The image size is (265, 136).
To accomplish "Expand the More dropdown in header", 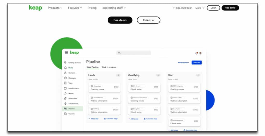I will (200, 8).
